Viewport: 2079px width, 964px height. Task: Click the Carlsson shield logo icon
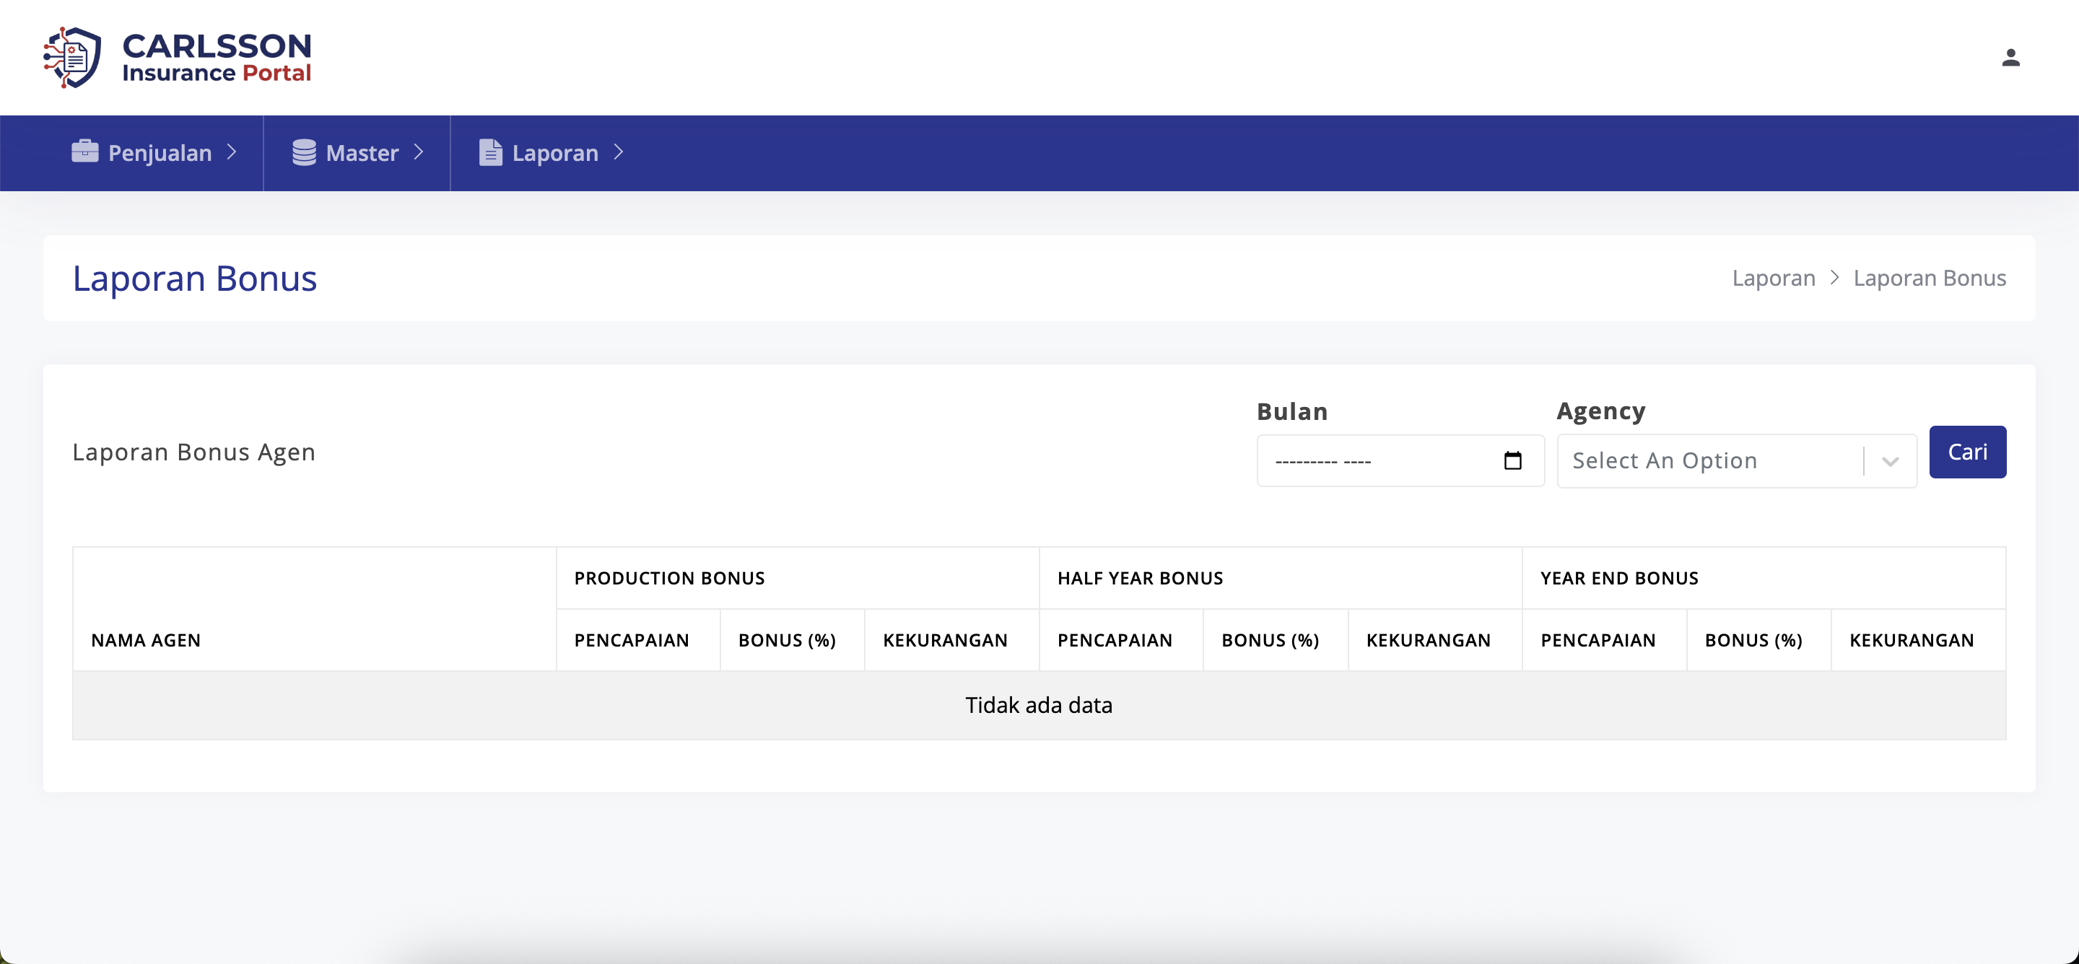[x=72, y=57]
